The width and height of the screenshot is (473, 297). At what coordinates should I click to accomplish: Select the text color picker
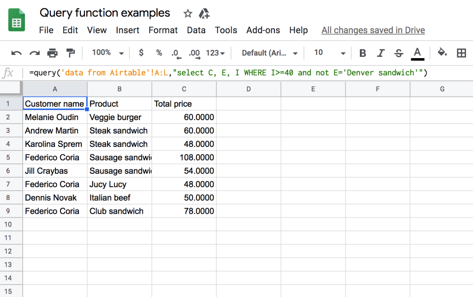tap(417, 53)
